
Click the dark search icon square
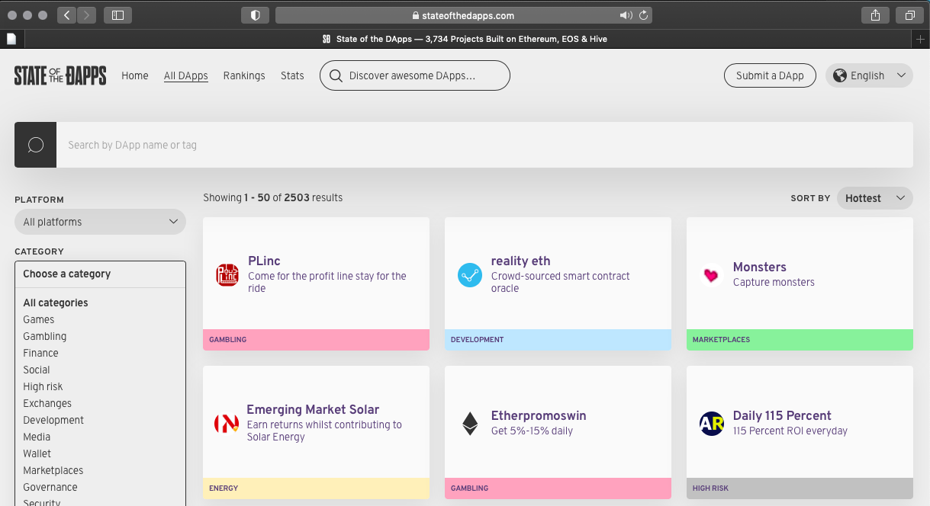point(35,145)
